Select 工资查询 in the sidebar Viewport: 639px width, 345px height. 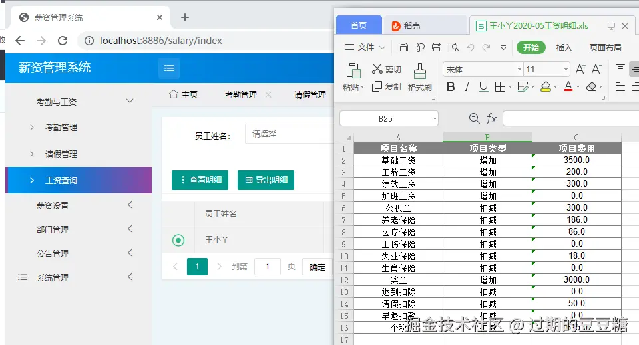(x=79, y=180)
